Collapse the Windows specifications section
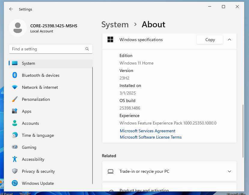249x195 pixels. (x=229, y=40)
